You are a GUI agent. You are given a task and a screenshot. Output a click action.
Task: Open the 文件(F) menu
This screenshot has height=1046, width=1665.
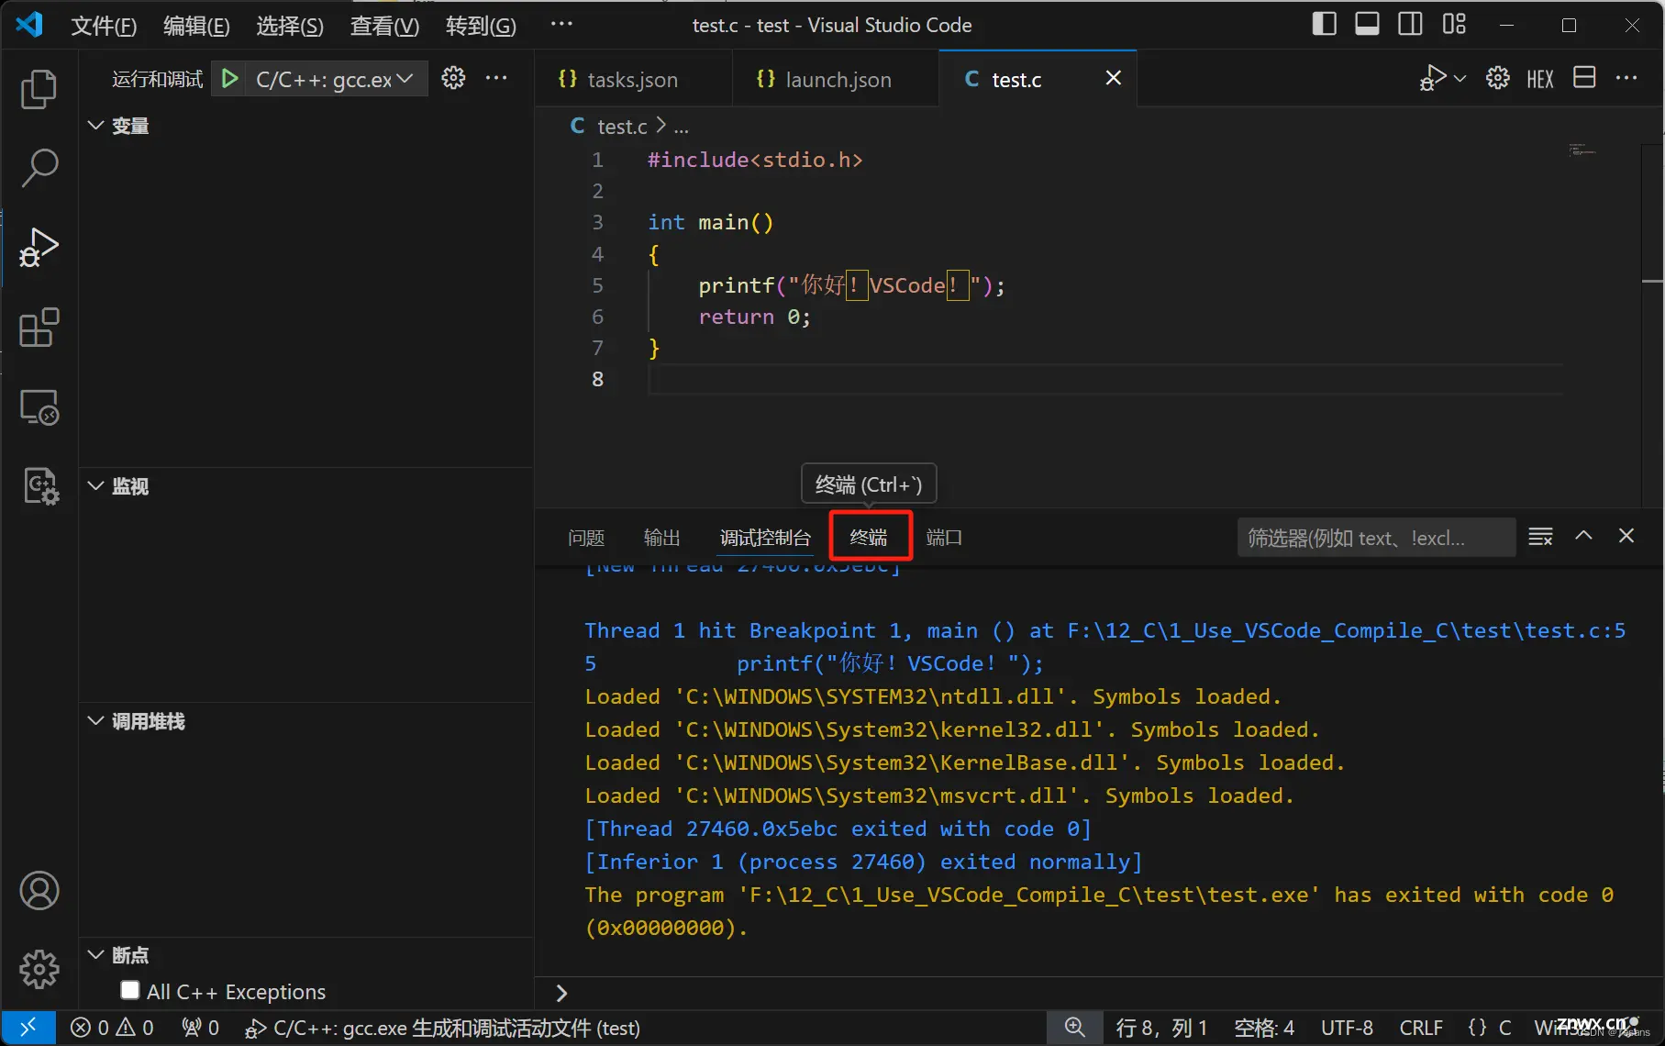[104, 26]
